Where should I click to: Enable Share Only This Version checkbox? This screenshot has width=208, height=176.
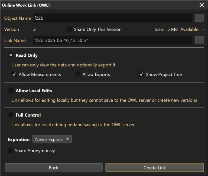click(70, 29)
